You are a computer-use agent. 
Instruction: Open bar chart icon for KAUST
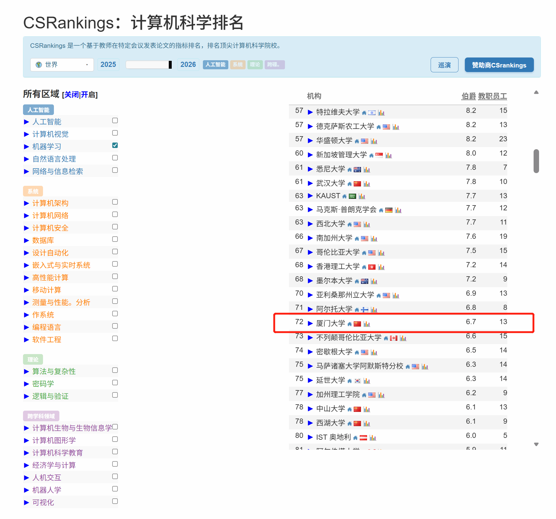[x=362, y=196]
